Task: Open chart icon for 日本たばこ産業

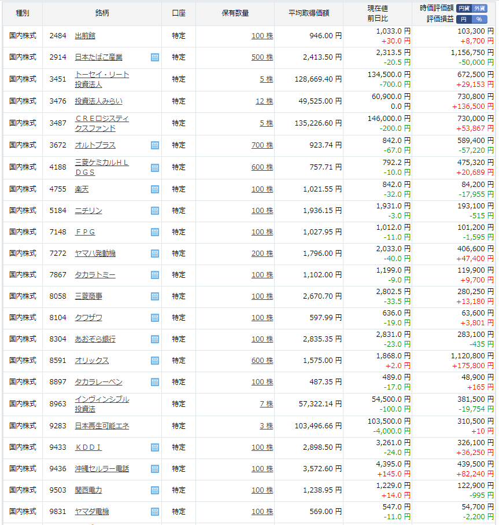Action: coord(155,57)
